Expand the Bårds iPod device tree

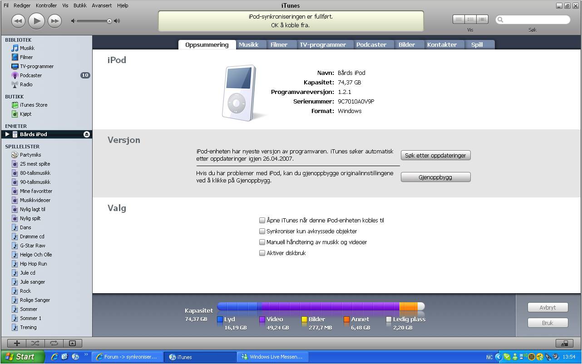click(7, 134)
